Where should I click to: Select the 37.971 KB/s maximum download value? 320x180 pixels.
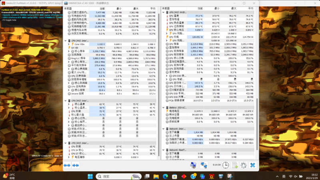(231, 139)
